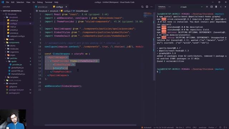Screen dimensions: 229x129
Task: Open the File menu
Action: click(x=8, y=2)
